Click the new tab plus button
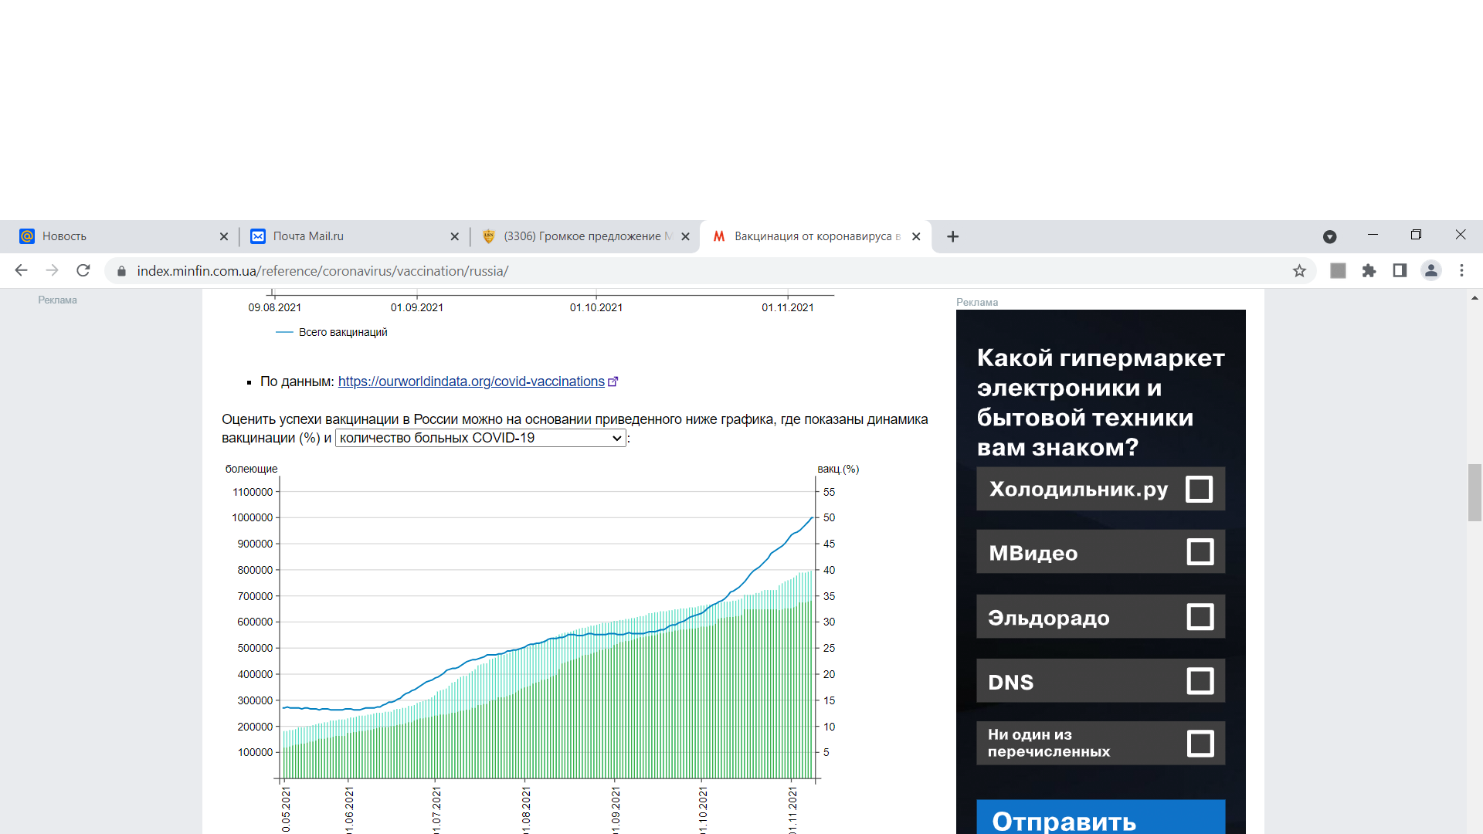 952,236
